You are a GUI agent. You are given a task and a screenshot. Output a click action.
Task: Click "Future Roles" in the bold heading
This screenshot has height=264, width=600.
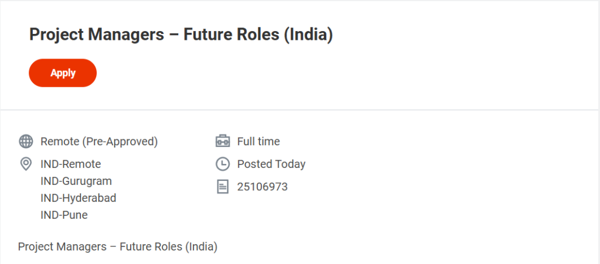coord(231,35)
